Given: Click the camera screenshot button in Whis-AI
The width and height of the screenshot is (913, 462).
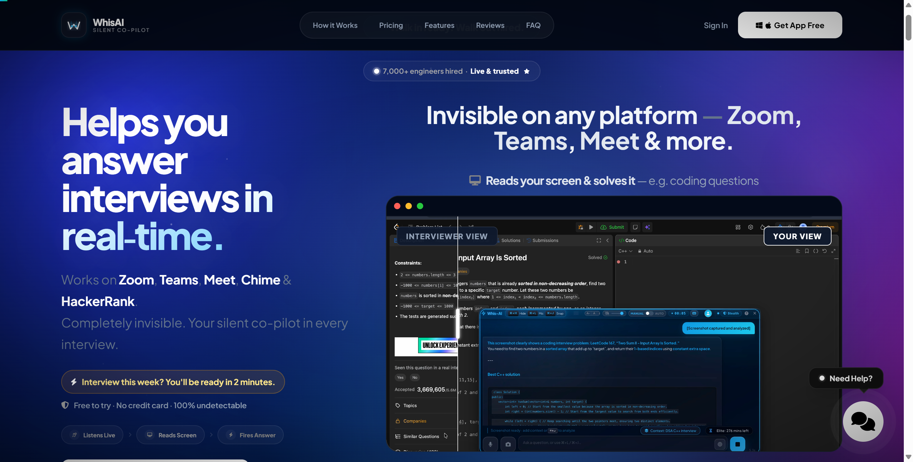Looking at the screenshot, I should coord(508,444).
